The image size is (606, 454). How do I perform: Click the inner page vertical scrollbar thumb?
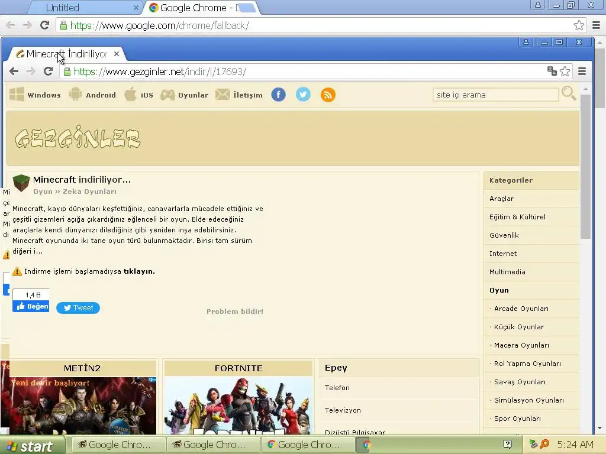point(585,166)
